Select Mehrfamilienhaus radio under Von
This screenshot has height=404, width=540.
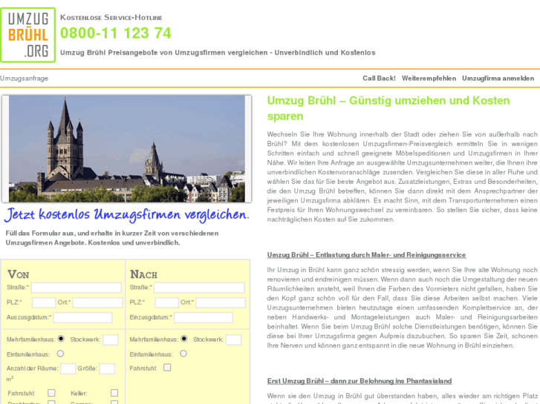coord(61,339)
